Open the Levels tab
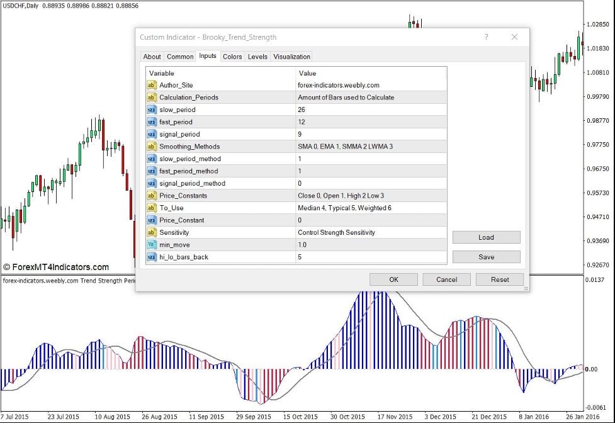The height and width of the screenshot is (423, 615). pyautogui.click(x=257, y=56)
